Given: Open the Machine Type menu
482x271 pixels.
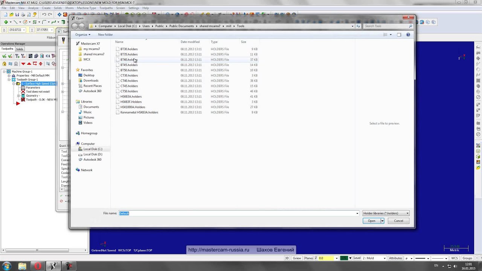Looking at the screenshot, I should pos(86,8).
